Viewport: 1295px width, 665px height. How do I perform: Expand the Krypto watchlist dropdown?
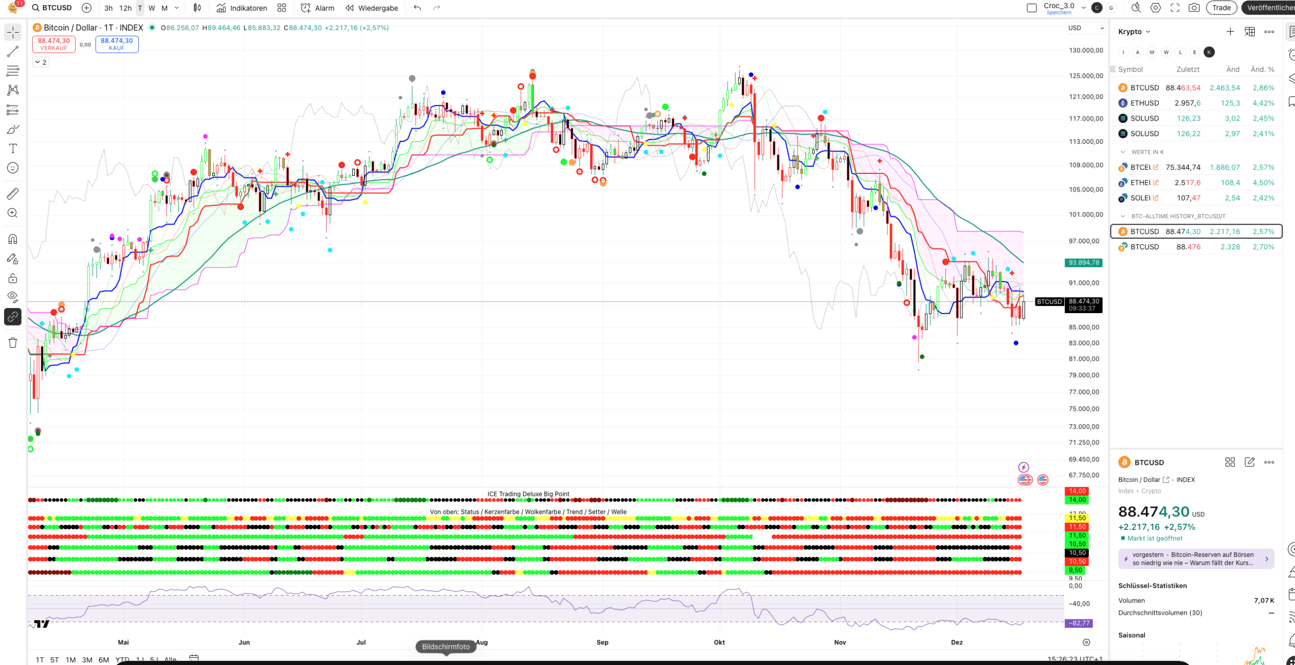[x=1134, y=32]
